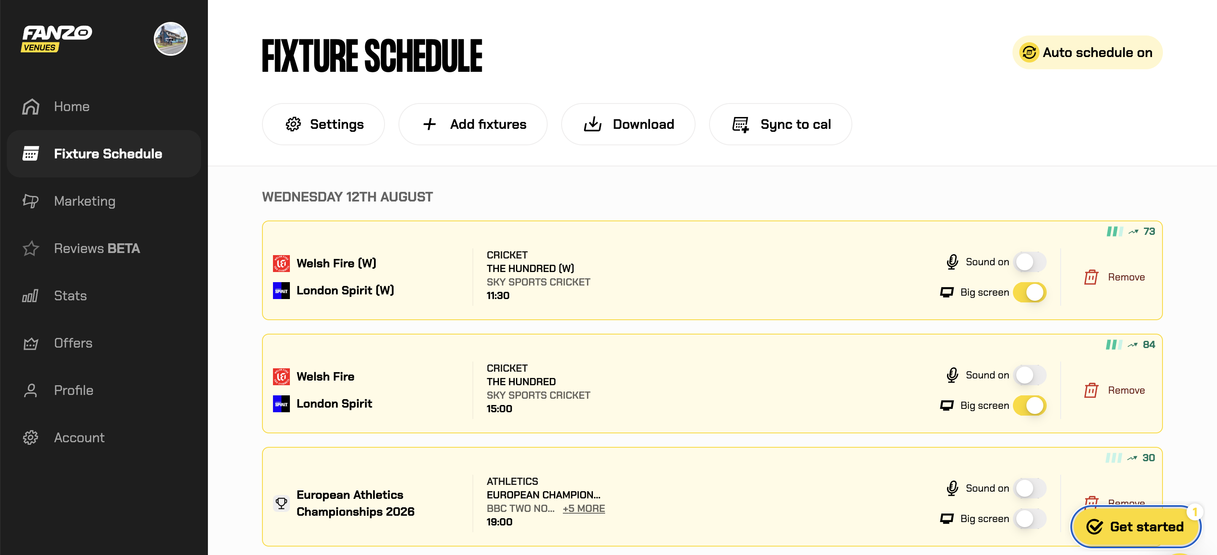Click the trash icon for the 15:00 fixture
Image resolution: width=1217 pixels, height=555 pixels.
tap(1091, 390)
